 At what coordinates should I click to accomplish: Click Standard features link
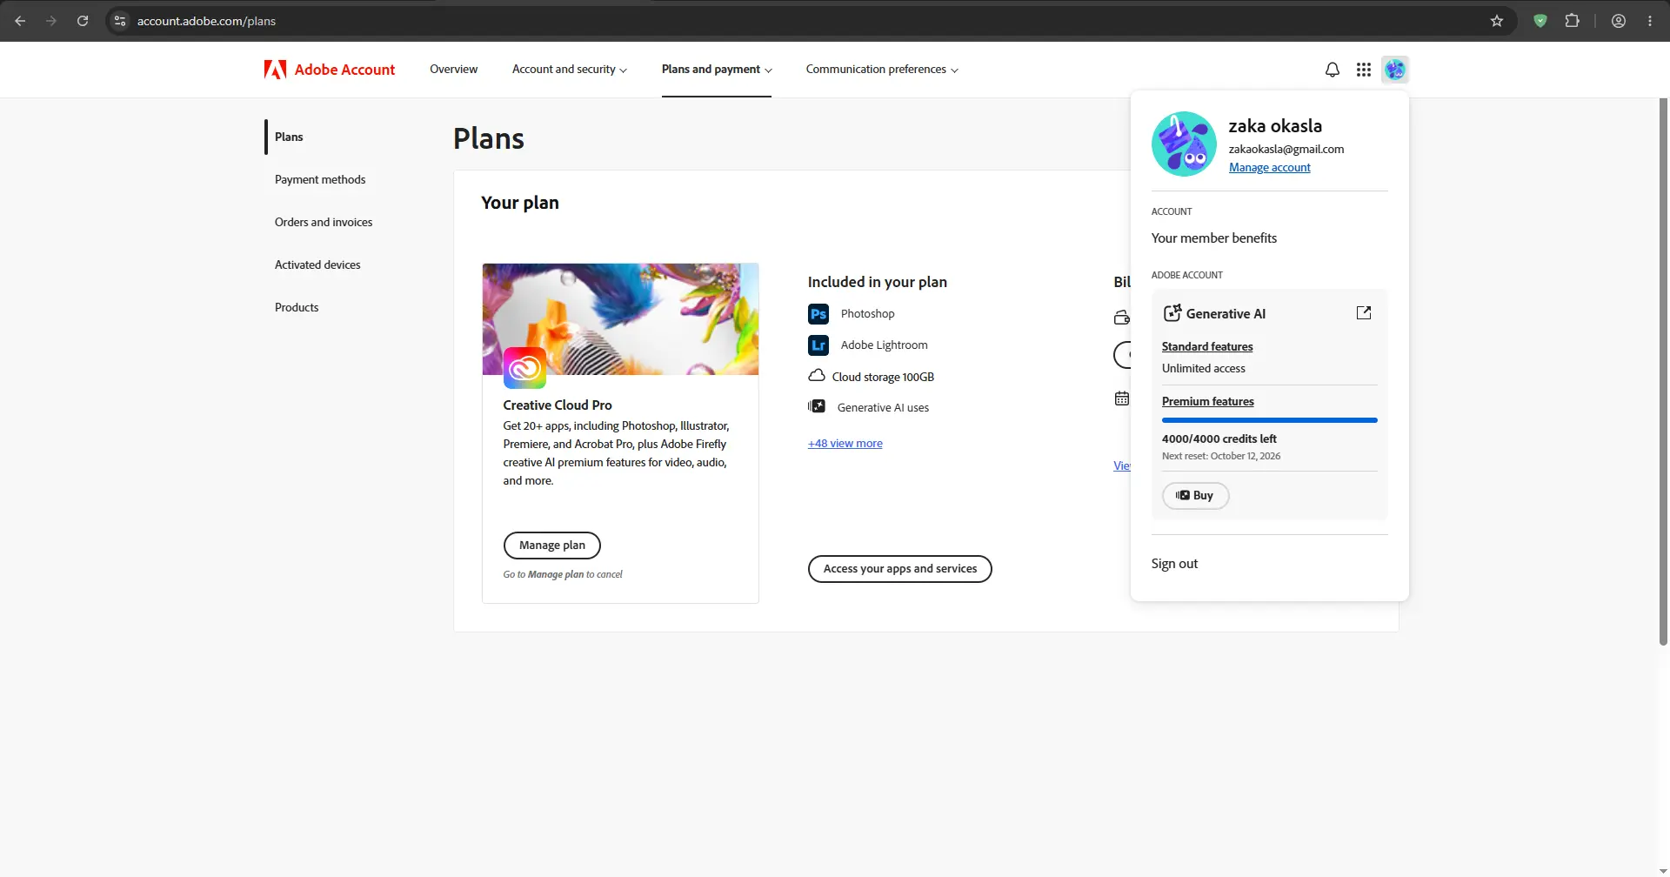[x=1207, y=346]
